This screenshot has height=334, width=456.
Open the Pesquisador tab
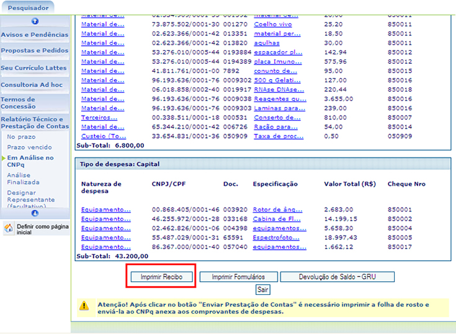click(28, 8)
